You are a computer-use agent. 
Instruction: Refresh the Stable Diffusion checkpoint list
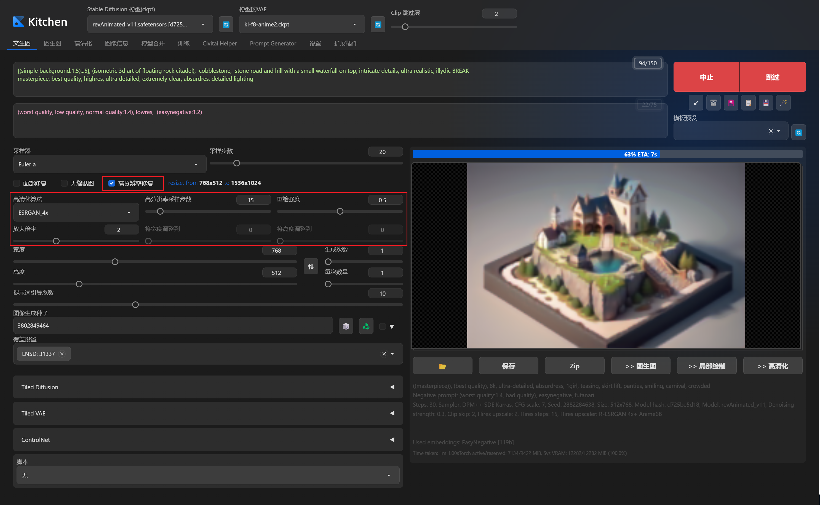226,24
